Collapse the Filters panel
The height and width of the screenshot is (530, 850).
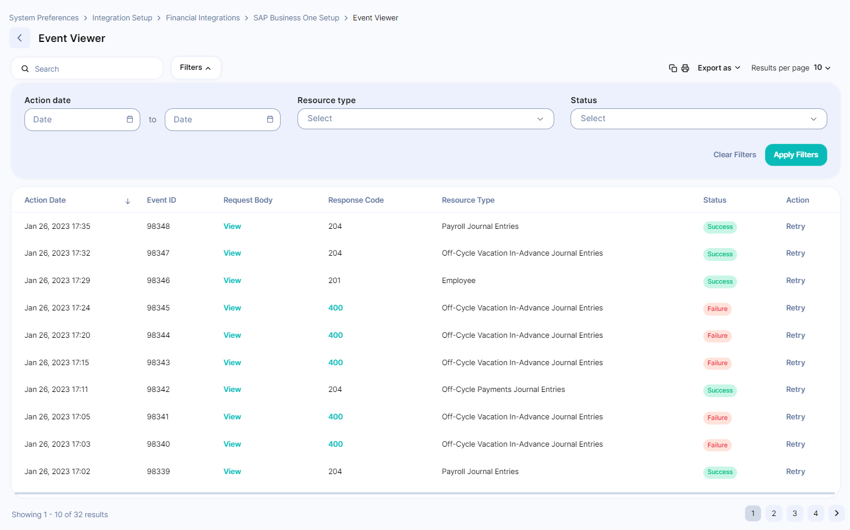(x=196, y=68)
